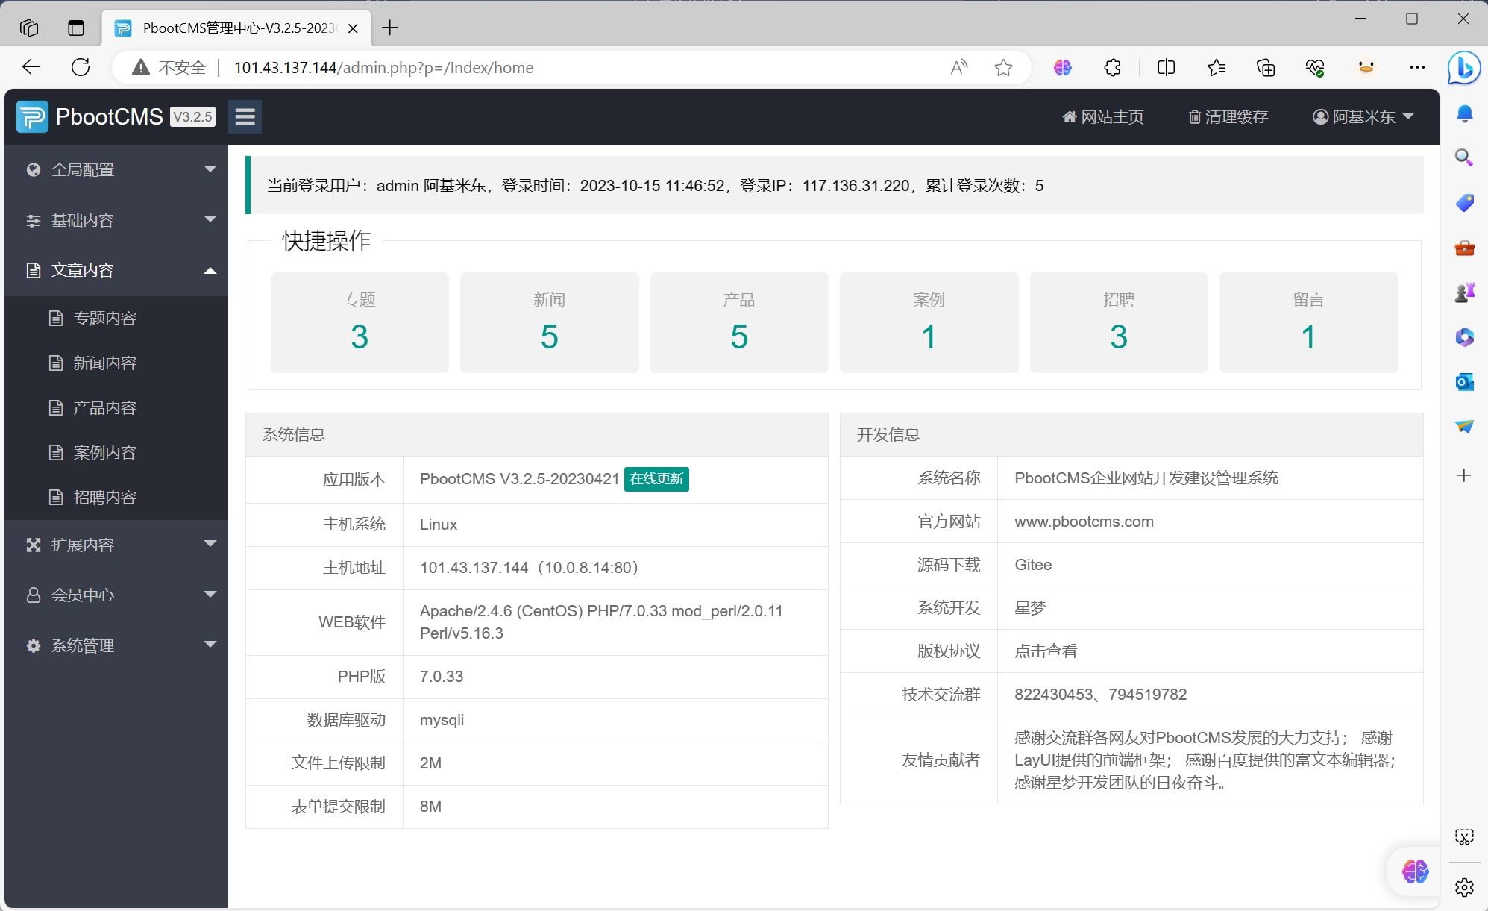Open browser extensions puzzle icon
The height and width of the screenshot is (911, 1488).
[x=1112, y=67]
